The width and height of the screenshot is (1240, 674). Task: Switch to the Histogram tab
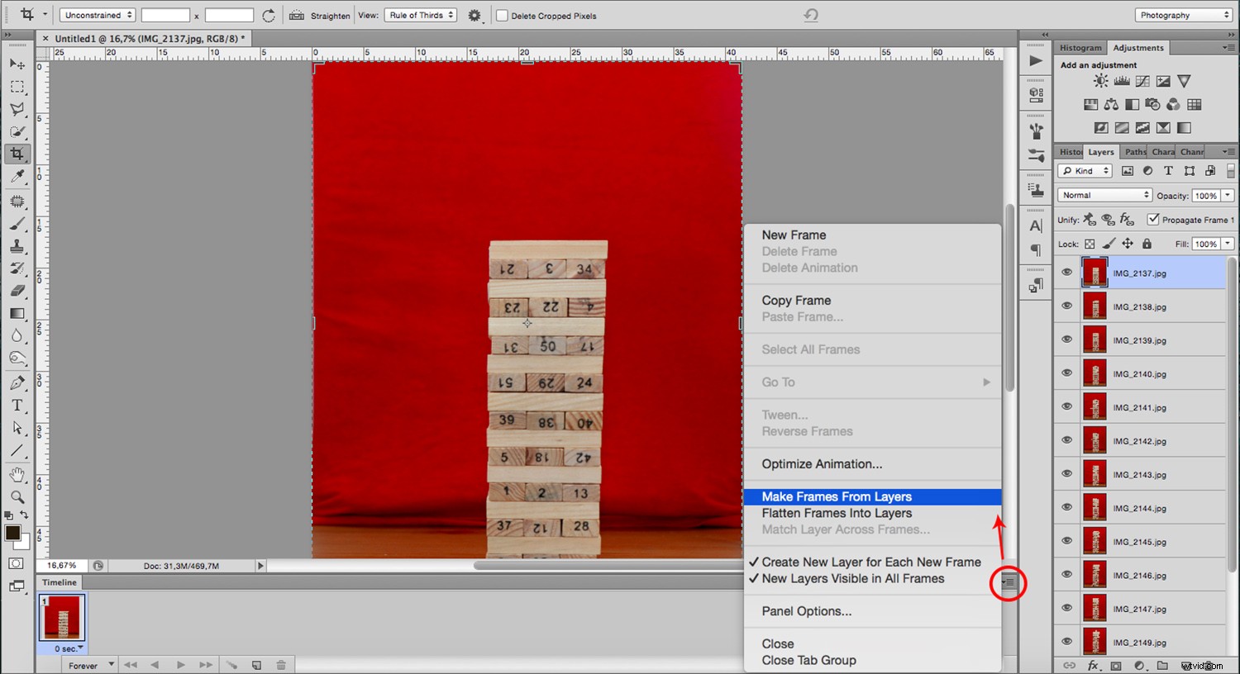[x=1080, y=47]
